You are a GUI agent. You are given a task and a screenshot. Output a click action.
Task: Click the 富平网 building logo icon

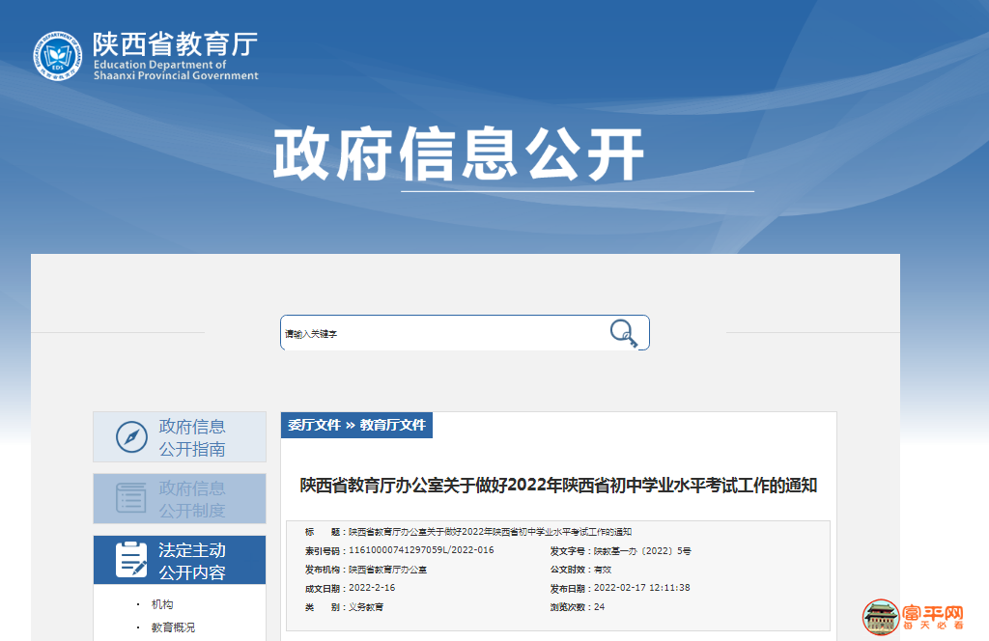coord(880,619)
